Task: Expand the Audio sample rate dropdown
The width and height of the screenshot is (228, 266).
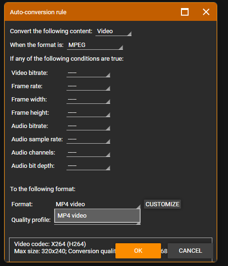Action: point(88,139)
